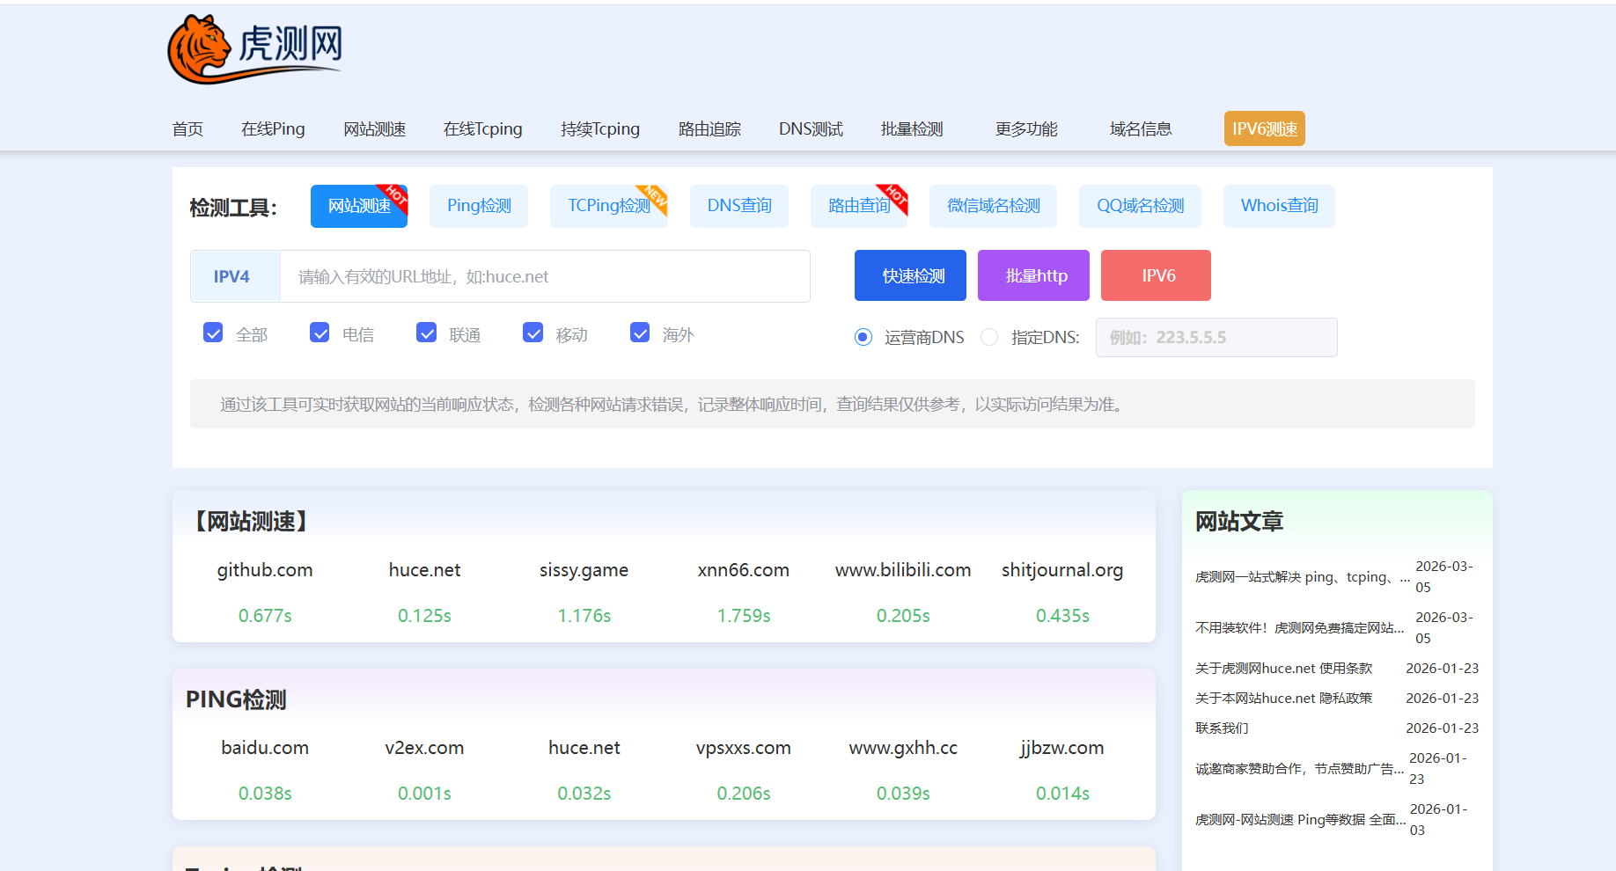Disable the 海外 checkbox

click(640, 333)
